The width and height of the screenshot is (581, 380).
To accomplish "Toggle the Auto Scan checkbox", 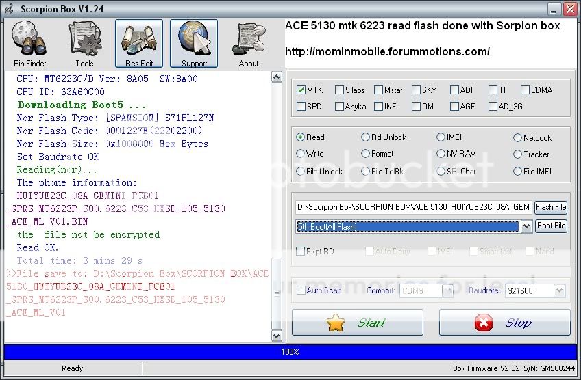I will tap(301, 290).
